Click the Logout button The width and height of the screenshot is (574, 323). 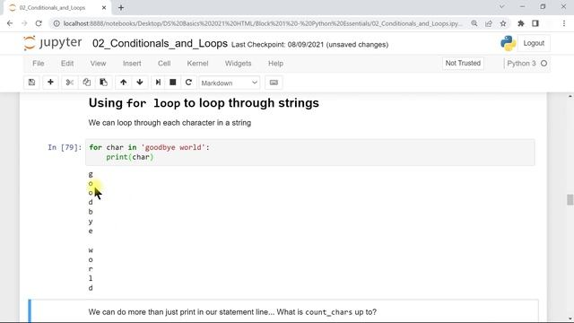(534, 43)
